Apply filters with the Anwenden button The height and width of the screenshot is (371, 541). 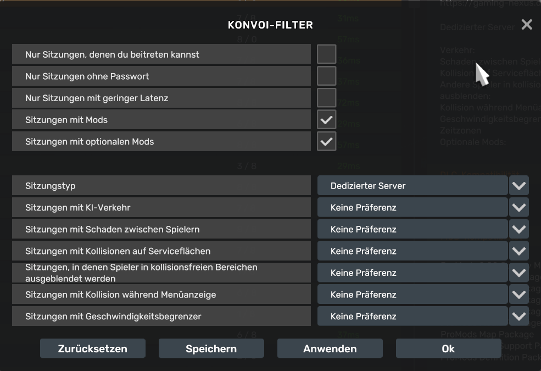point(330,348)
